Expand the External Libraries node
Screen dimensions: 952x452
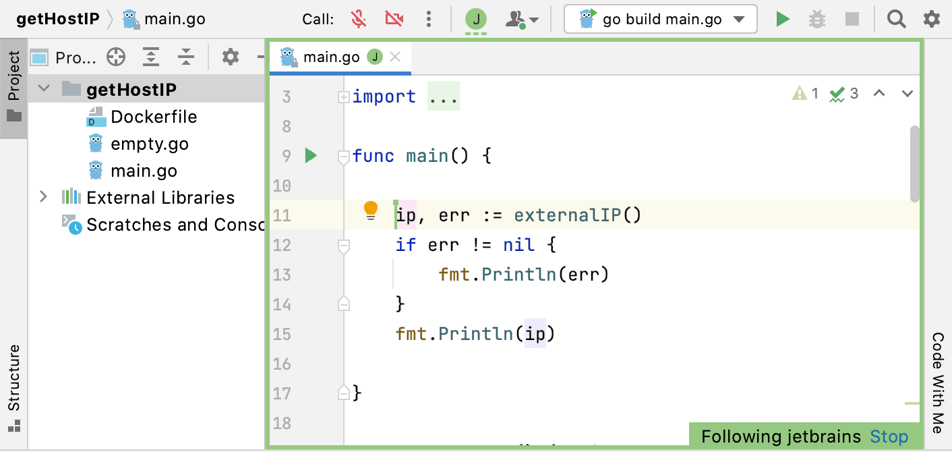(44, 197)
